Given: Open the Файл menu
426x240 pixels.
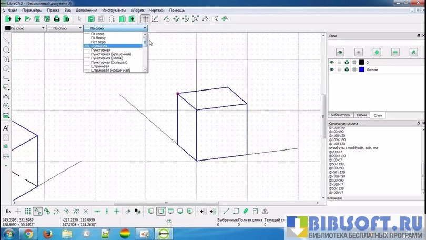Looking at the screenshot, I should pyautogui.click(x=13, y=10).
